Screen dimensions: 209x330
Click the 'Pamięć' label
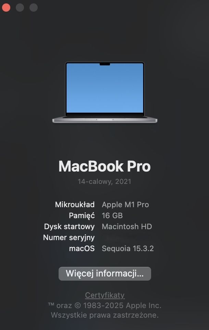tap(82, 216)
